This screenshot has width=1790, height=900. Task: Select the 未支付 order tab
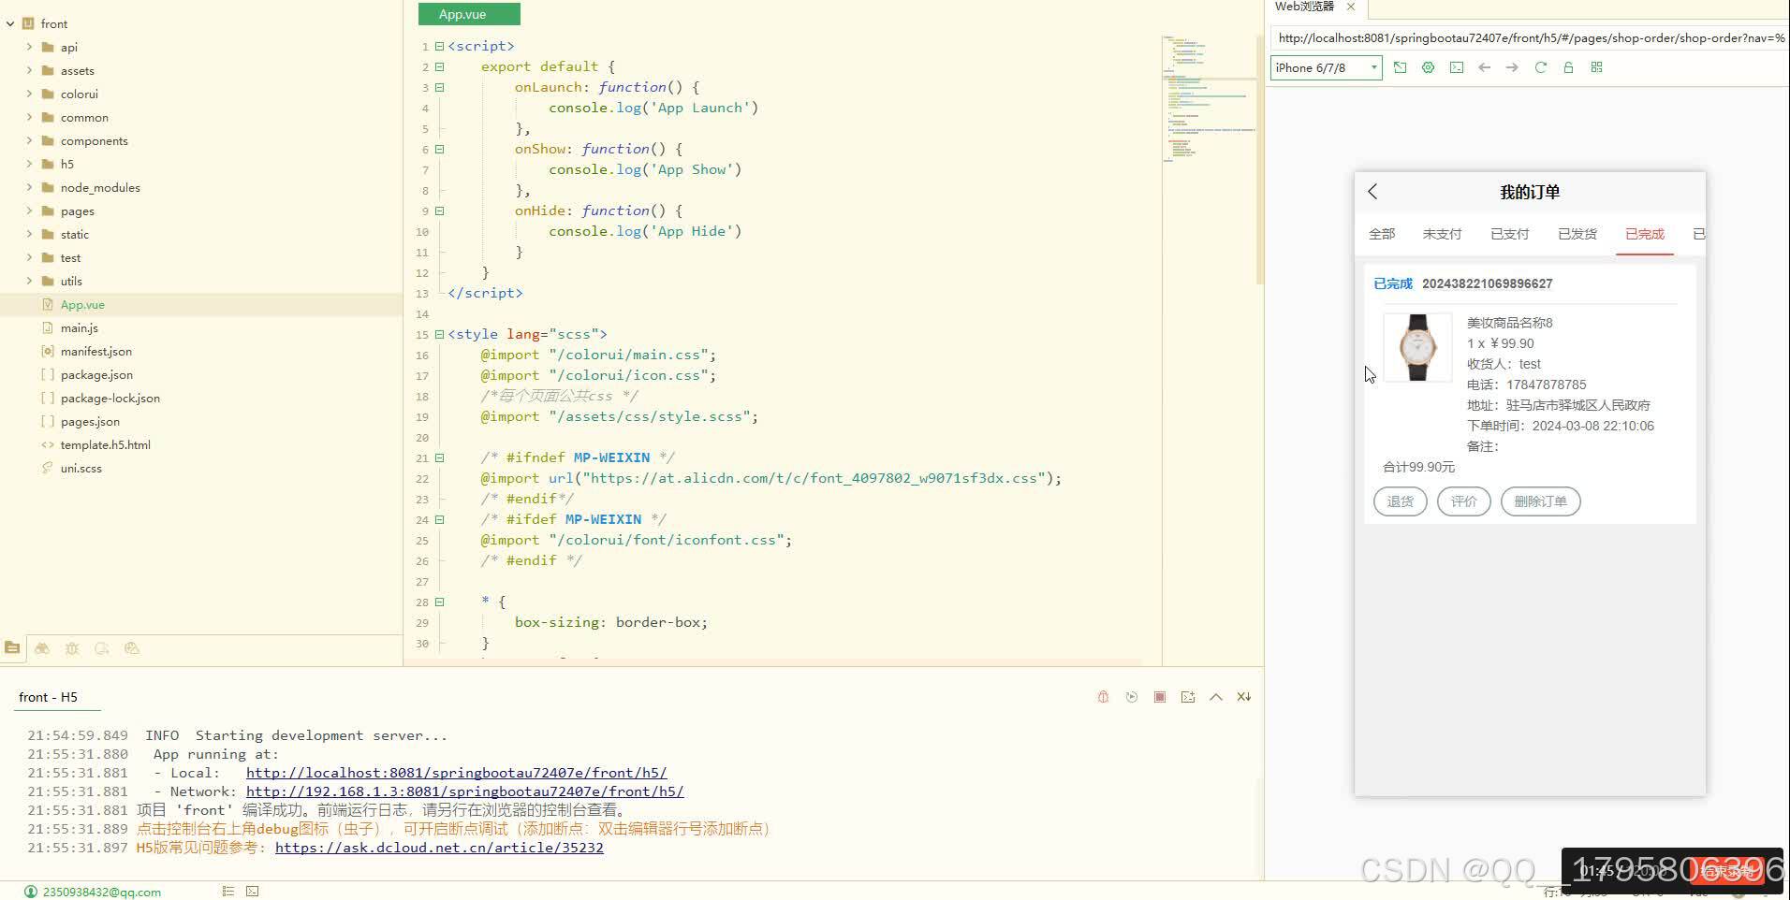(1442, 234)
